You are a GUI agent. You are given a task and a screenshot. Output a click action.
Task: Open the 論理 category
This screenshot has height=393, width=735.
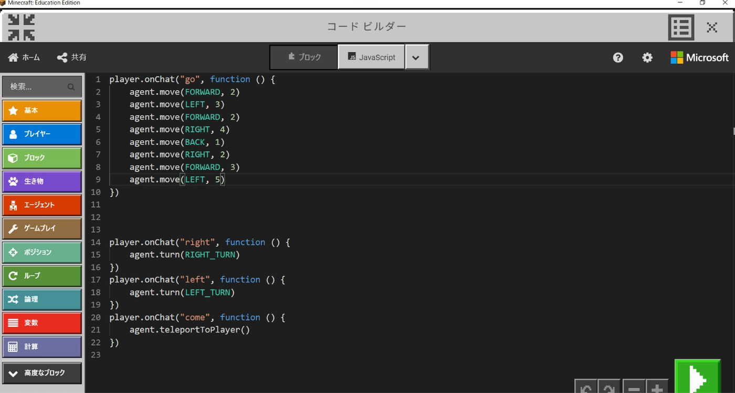(42, 300)
